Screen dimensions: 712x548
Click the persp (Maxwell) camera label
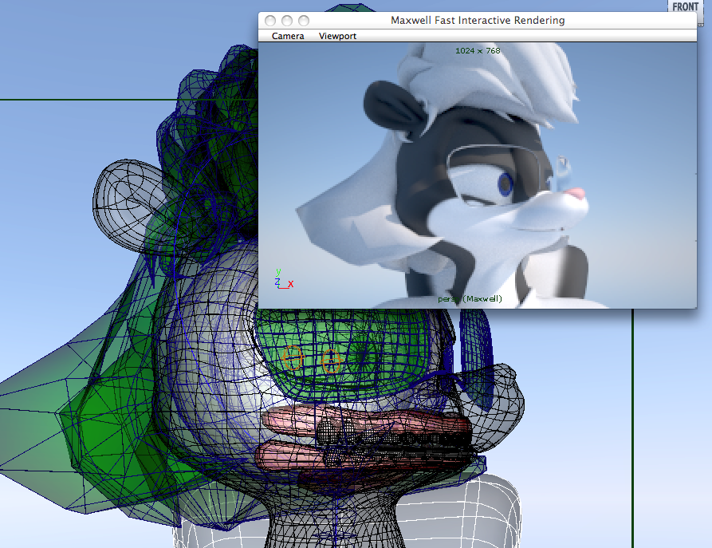click(x=470, y=299)
